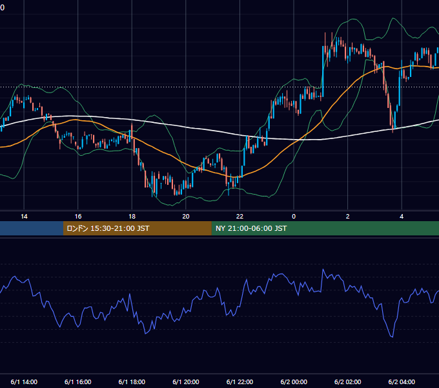The width and height of the screenshot is (439, 388).
Task: Click the 22 hour label on price chart axis
Action: (x=240, y=217)
